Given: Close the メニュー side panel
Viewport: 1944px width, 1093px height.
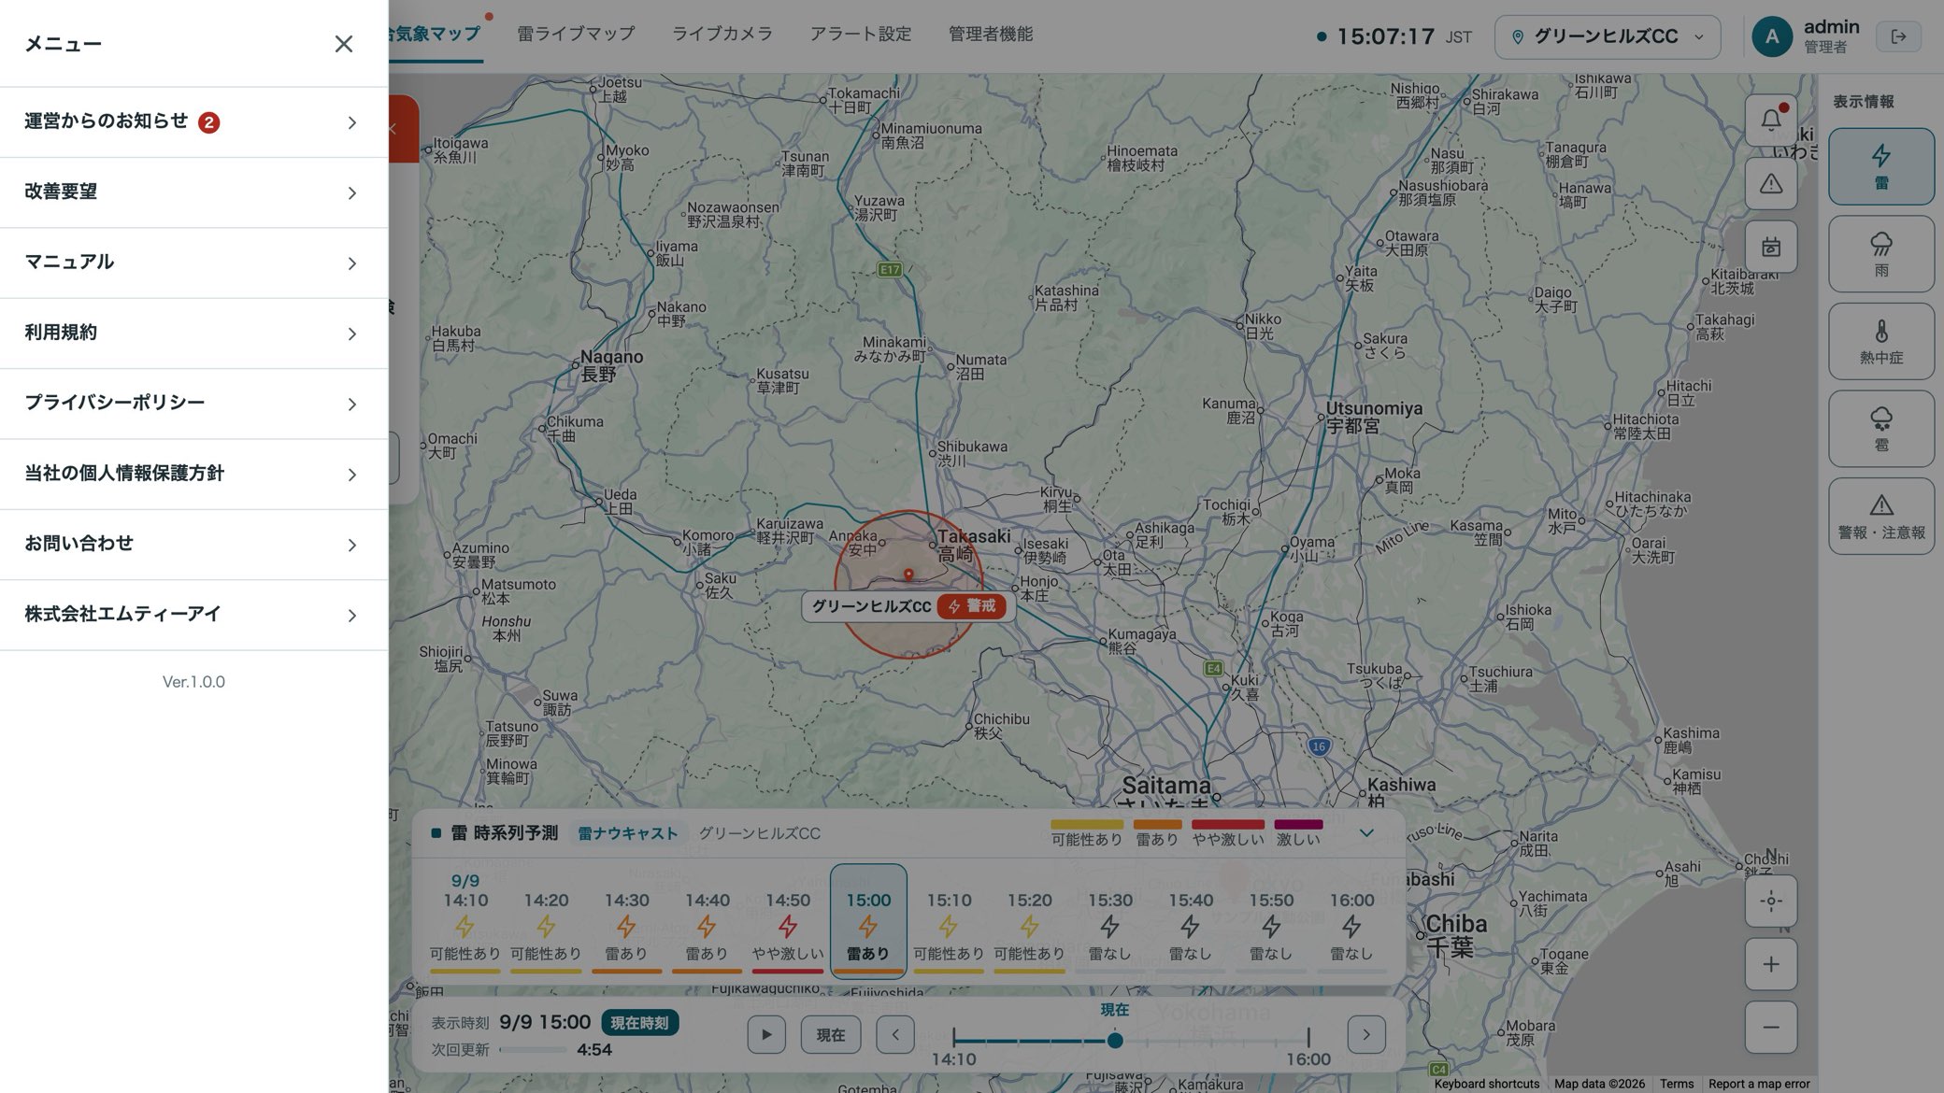Looking at the screenshot, I should [343, 44].
